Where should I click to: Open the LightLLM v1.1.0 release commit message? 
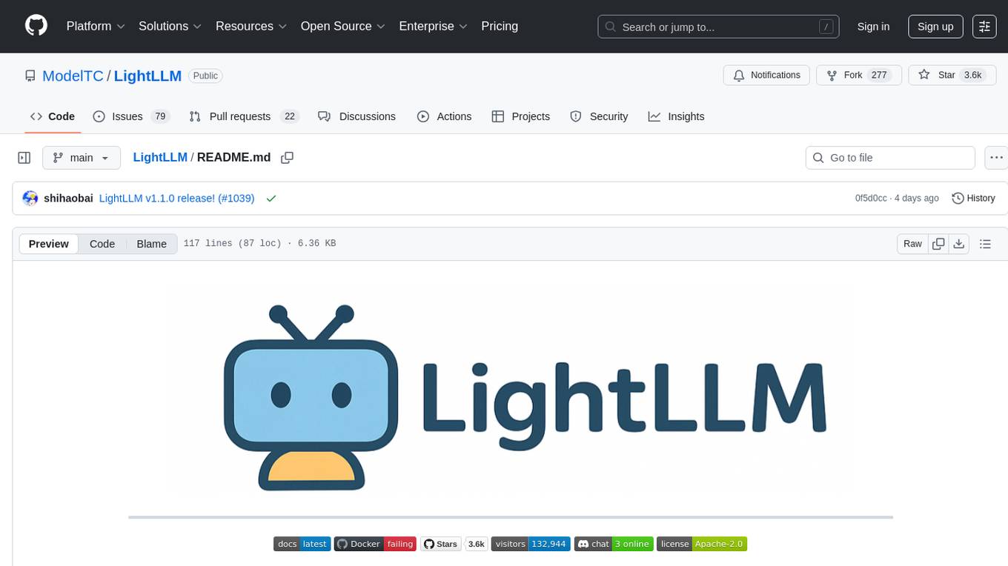157,199
